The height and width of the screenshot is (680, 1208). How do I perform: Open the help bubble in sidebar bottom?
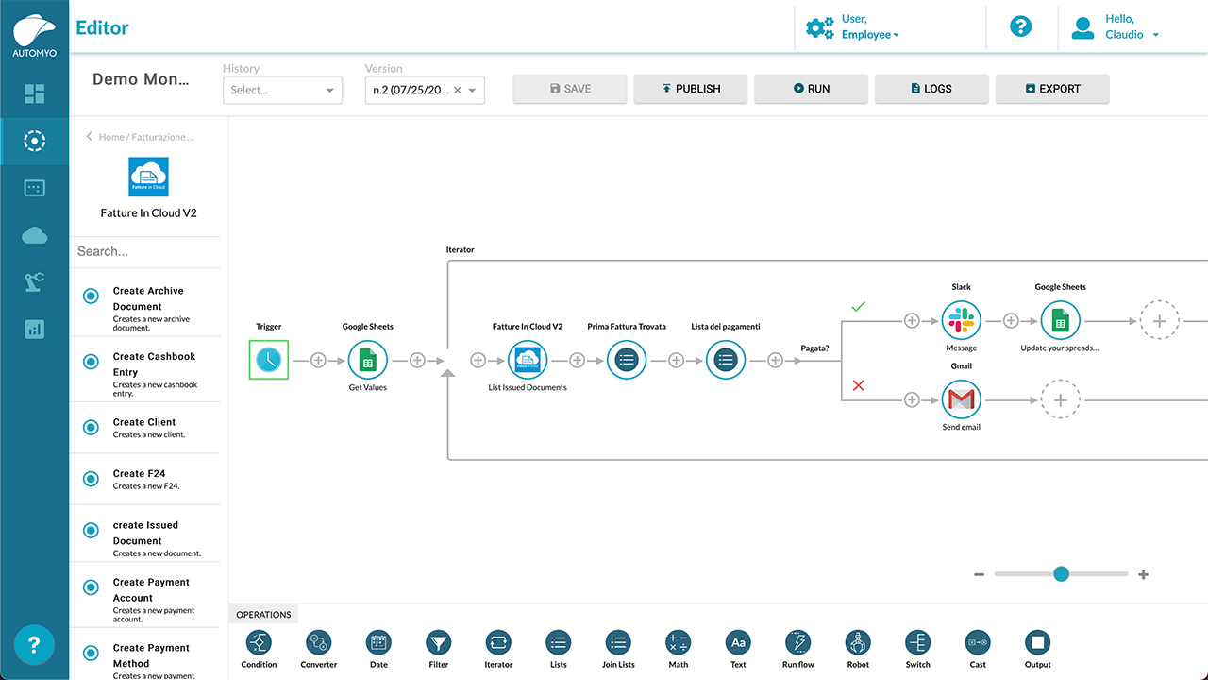(x=34, y=645)
